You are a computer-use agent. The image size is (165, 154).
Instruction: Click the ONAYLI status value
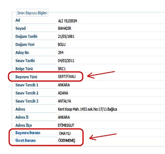[65, 134]
